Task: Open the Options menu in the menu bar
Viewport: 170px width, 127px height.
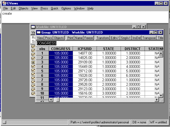Action: pyautogui.click(x=66, y=8)
